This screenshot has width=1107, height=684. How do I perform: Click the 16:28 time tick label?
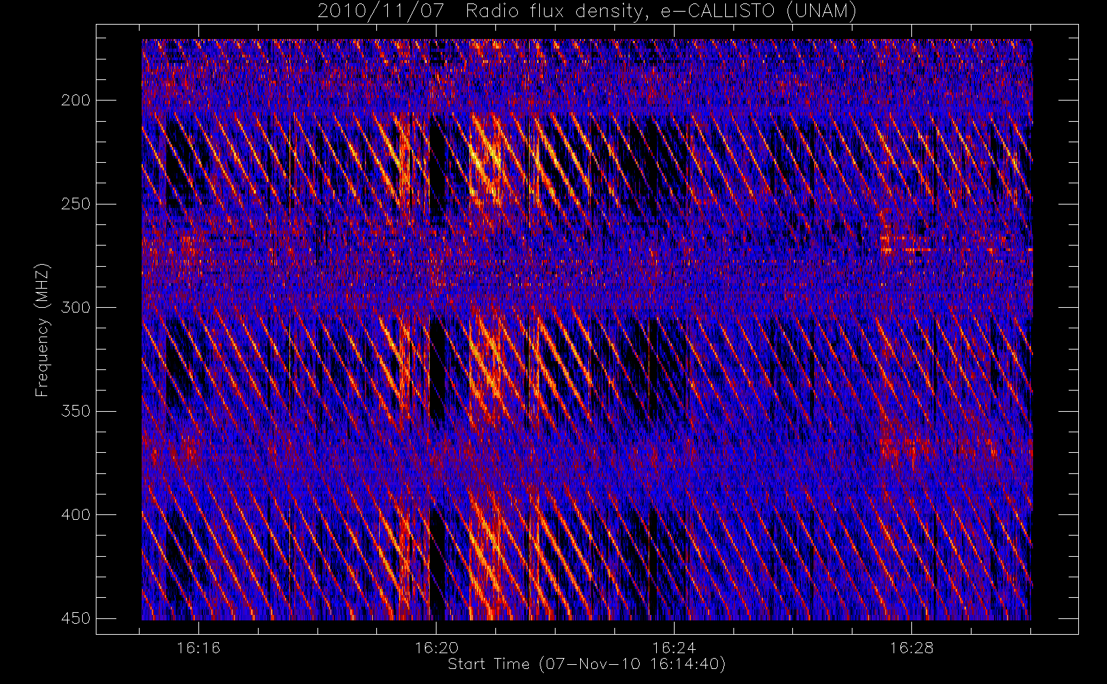click(911, 648)
